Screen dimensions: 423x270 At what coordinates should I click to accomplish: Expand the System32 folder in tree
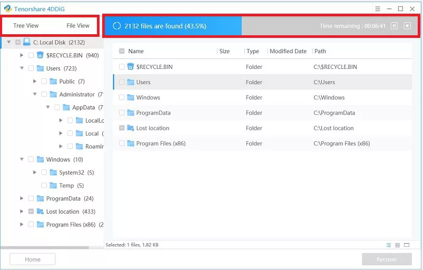pos(35,173)
